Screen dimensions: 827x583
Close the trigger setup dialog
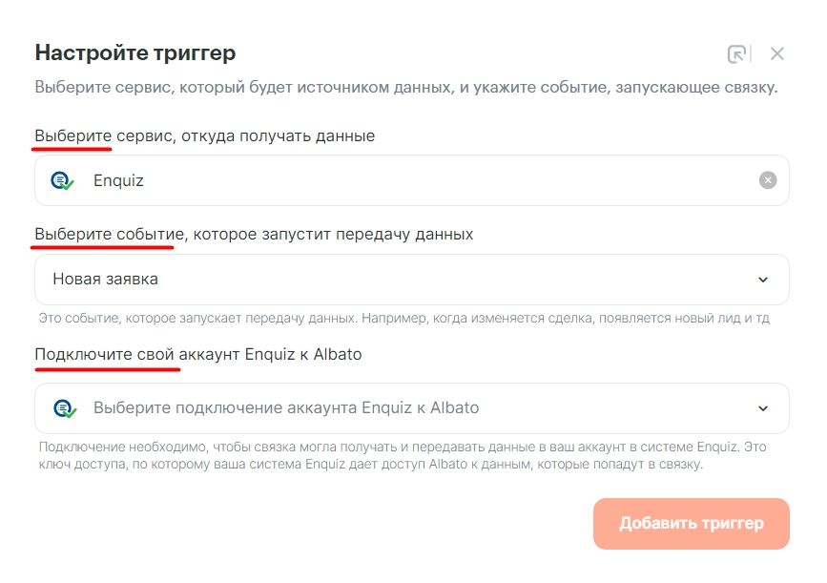(777, 54)
